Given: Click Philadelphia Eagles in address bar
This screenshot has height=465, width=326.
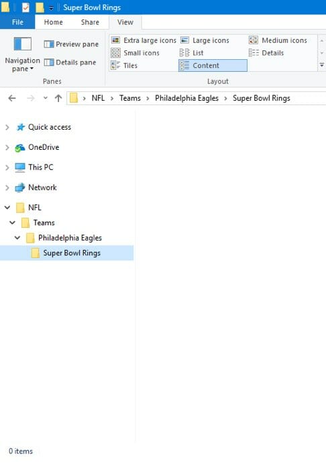Looking at the screenshot, I should [x=187, y=98].
